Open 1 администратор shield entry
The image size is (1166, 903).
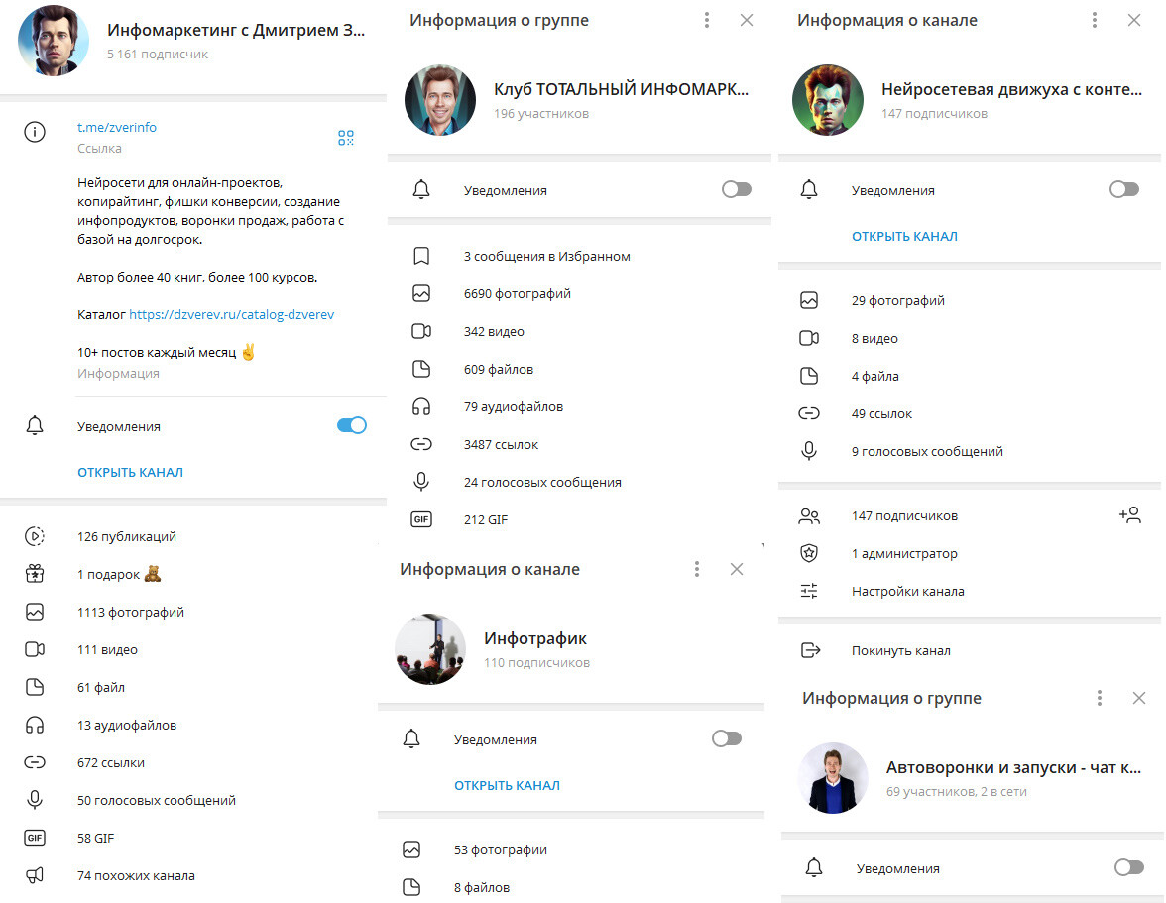(x=970, y=553)
